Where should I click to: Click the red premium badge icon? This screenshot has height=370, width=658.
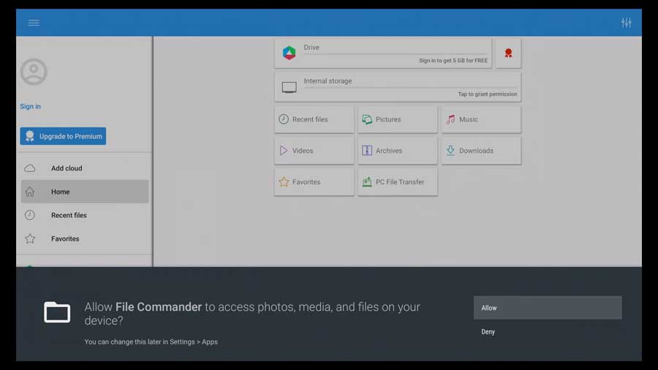508,53
